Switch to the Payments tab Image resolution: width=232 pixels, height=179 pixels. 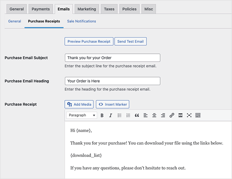(x=41, y=9)
